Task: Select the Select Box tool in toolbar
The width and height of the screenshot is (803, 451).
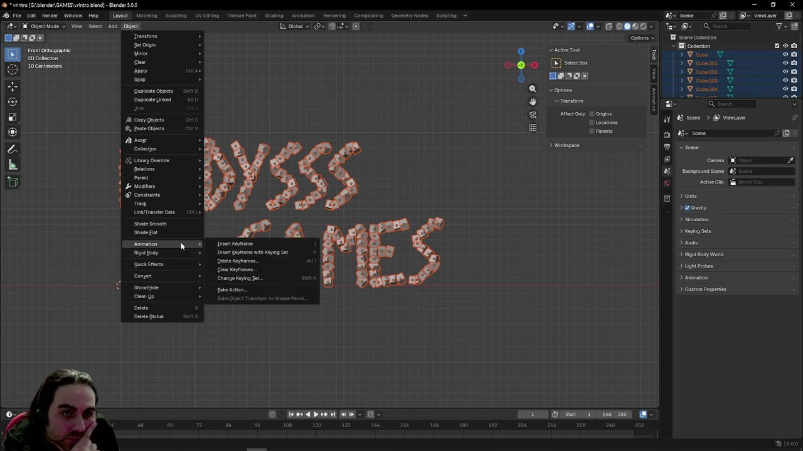Action: tap(13, 54)
